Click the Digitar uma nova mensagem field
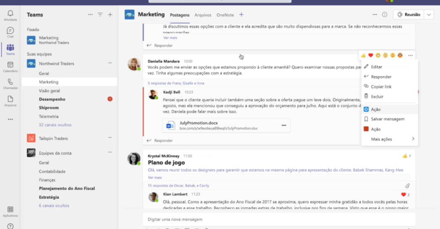The image size is (440, 229). click(x=279, y=219)
